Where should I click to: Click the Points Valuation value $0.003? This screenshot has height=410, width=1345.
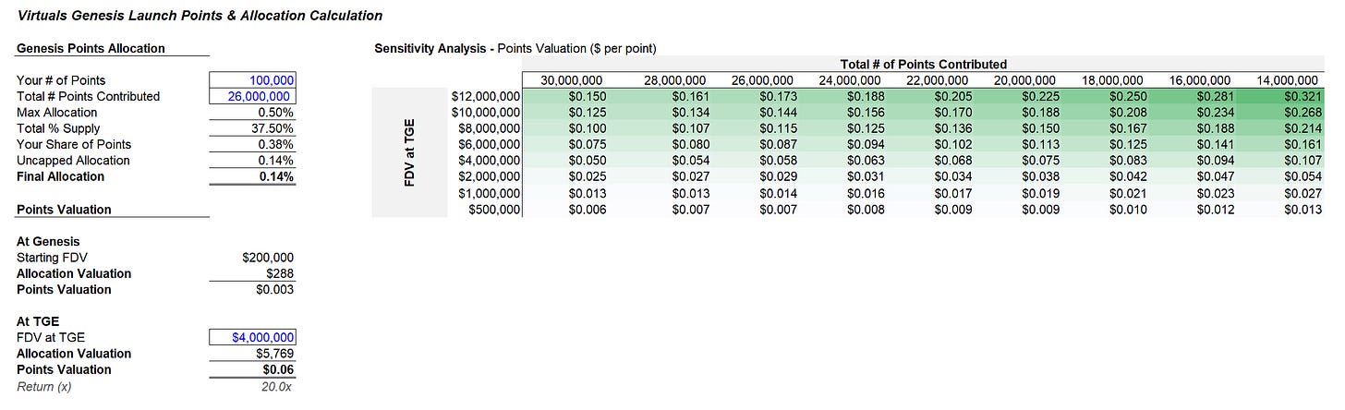click(x=275, y=289)
